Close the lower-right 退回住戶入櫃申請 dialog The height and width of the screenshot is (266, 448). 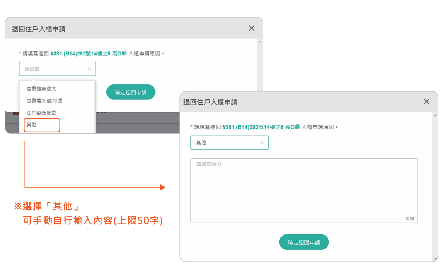pyautogui.click(x=427, y=101)
